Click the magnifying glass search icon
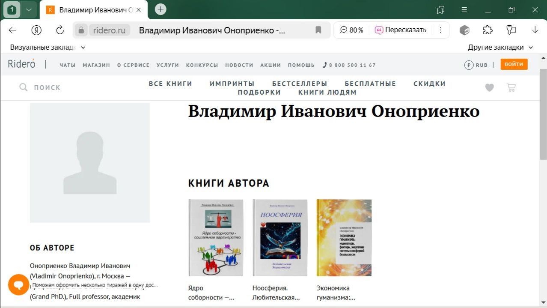547x308 pixels. pyautogui.click(x=24, y=87)
